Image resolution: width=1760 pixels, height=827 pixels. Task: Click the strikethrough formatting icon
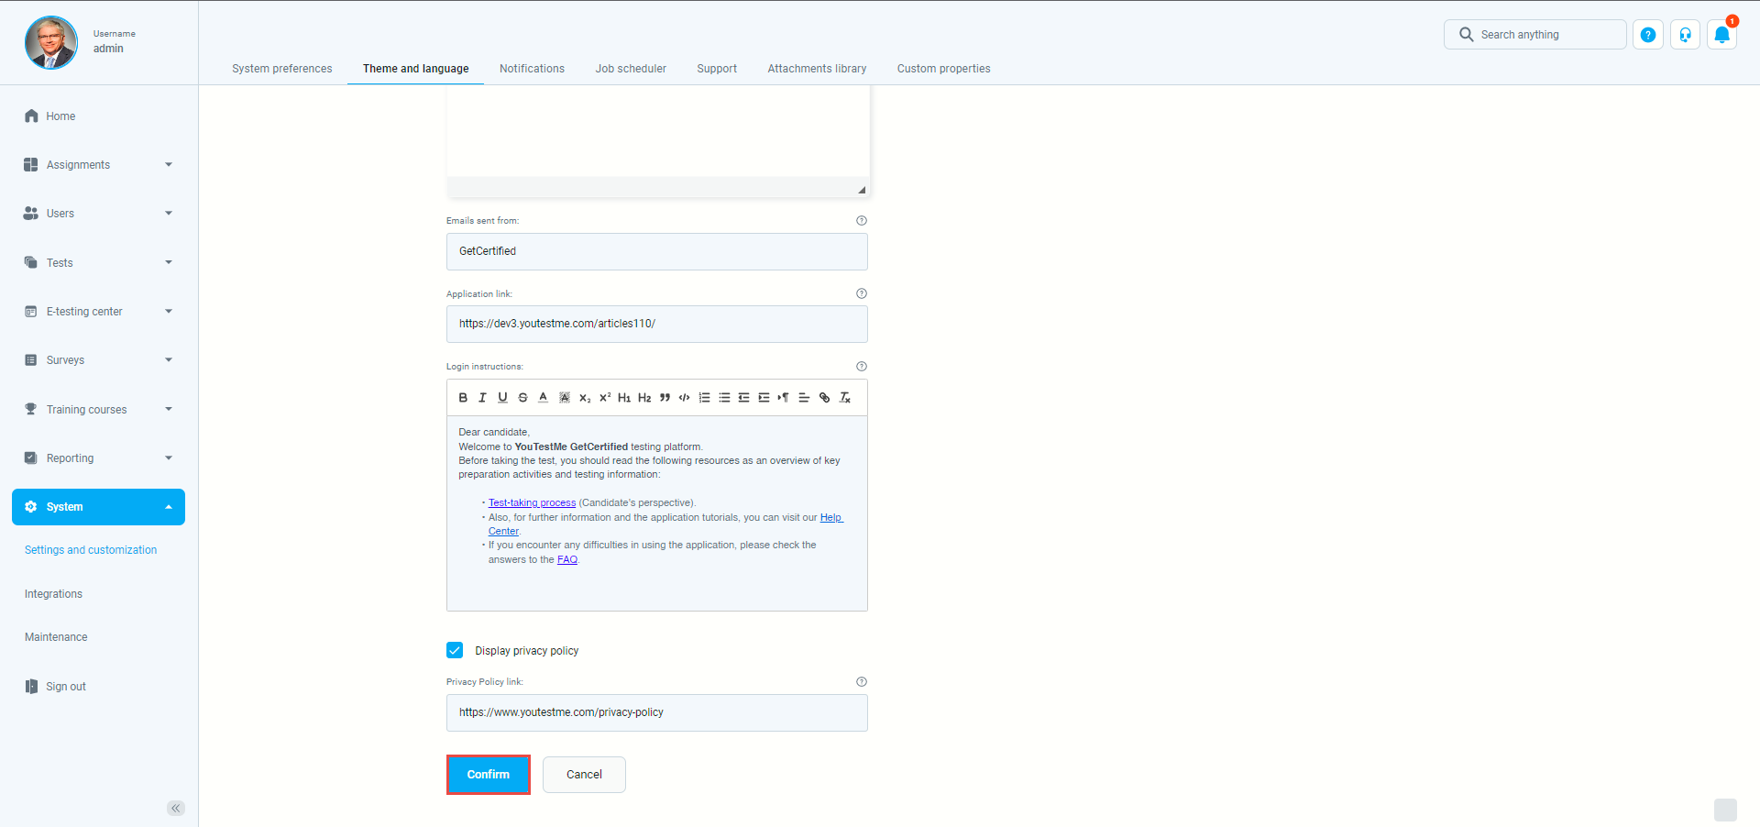522,398
